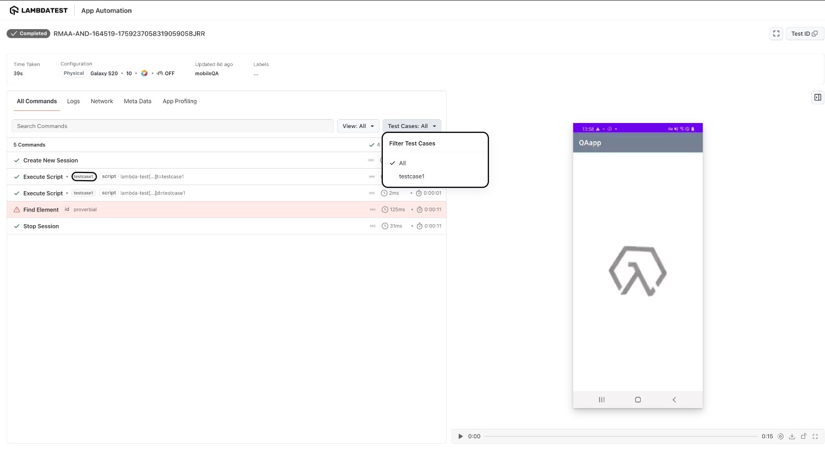Enter fullscreen for the video player
825x452 pixels.
(x=815, y=437)
